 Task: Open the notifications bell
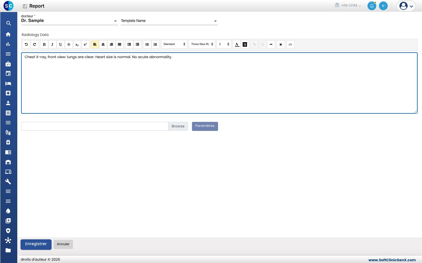[x=372, y=6]
